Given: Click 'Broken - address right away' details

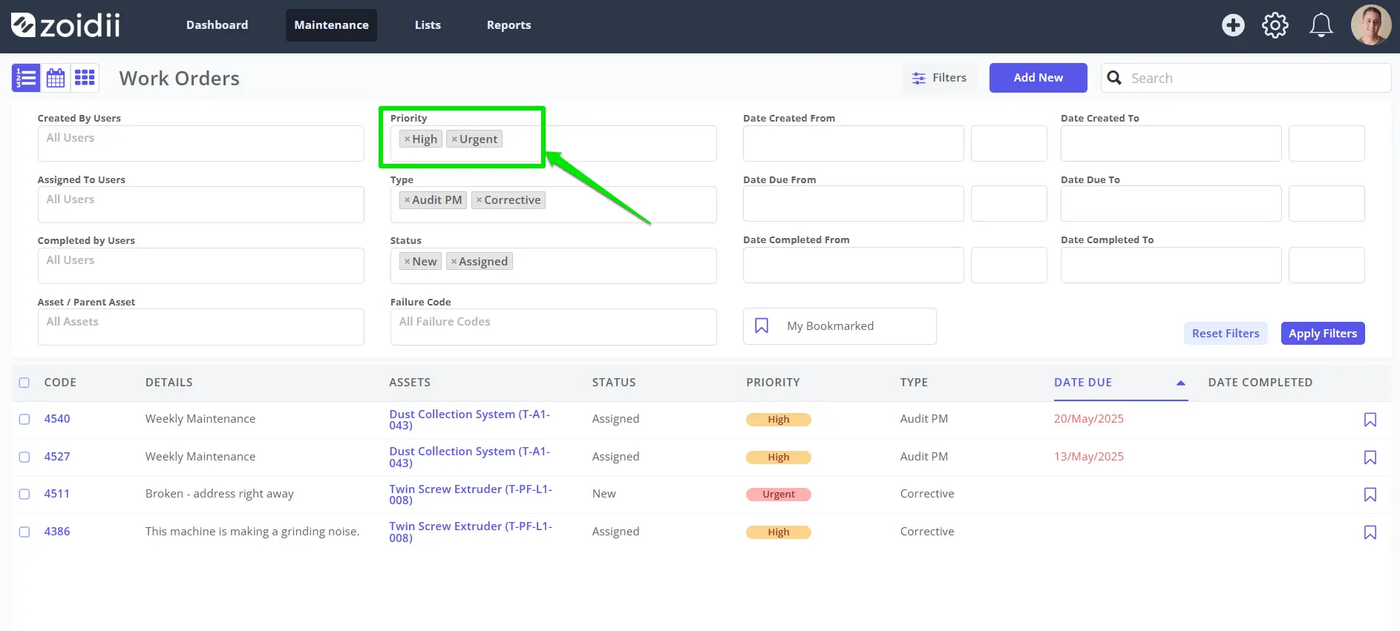Looking at the screenshot, I should pyautogui.click(x=220, y=494).
